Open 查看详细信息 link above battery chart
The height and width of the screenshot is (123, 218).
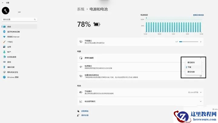click(x=198, y=15)
